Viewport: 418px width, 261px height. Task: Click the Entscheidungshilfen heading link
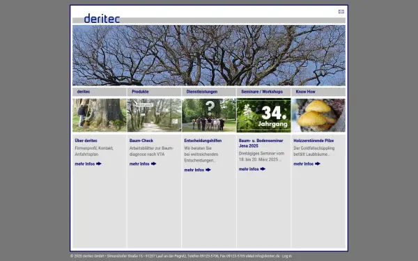click(203, 141)
